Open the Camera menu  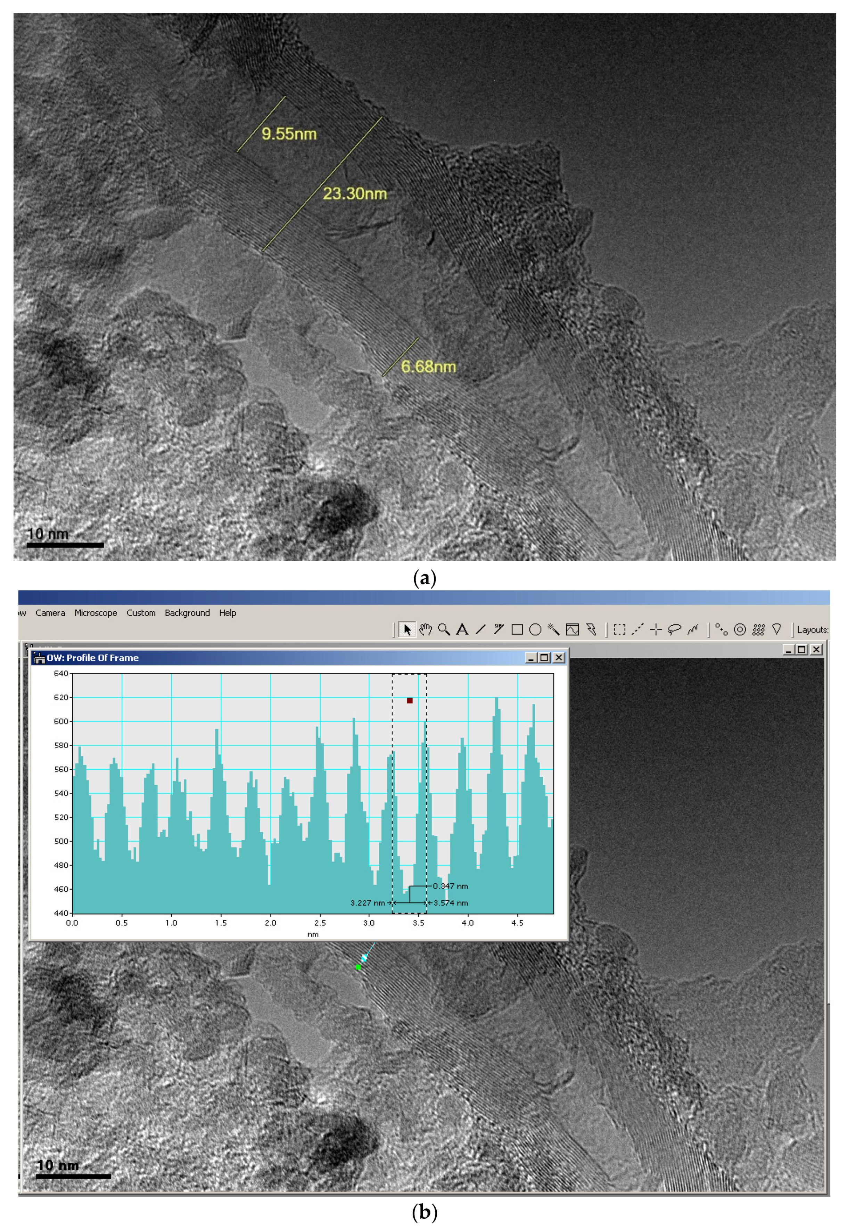point(50,613)
